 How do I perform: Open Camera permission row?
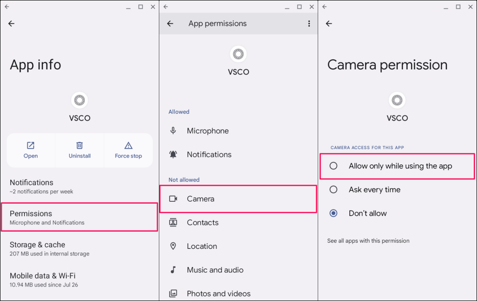click(x=238, y=199)
